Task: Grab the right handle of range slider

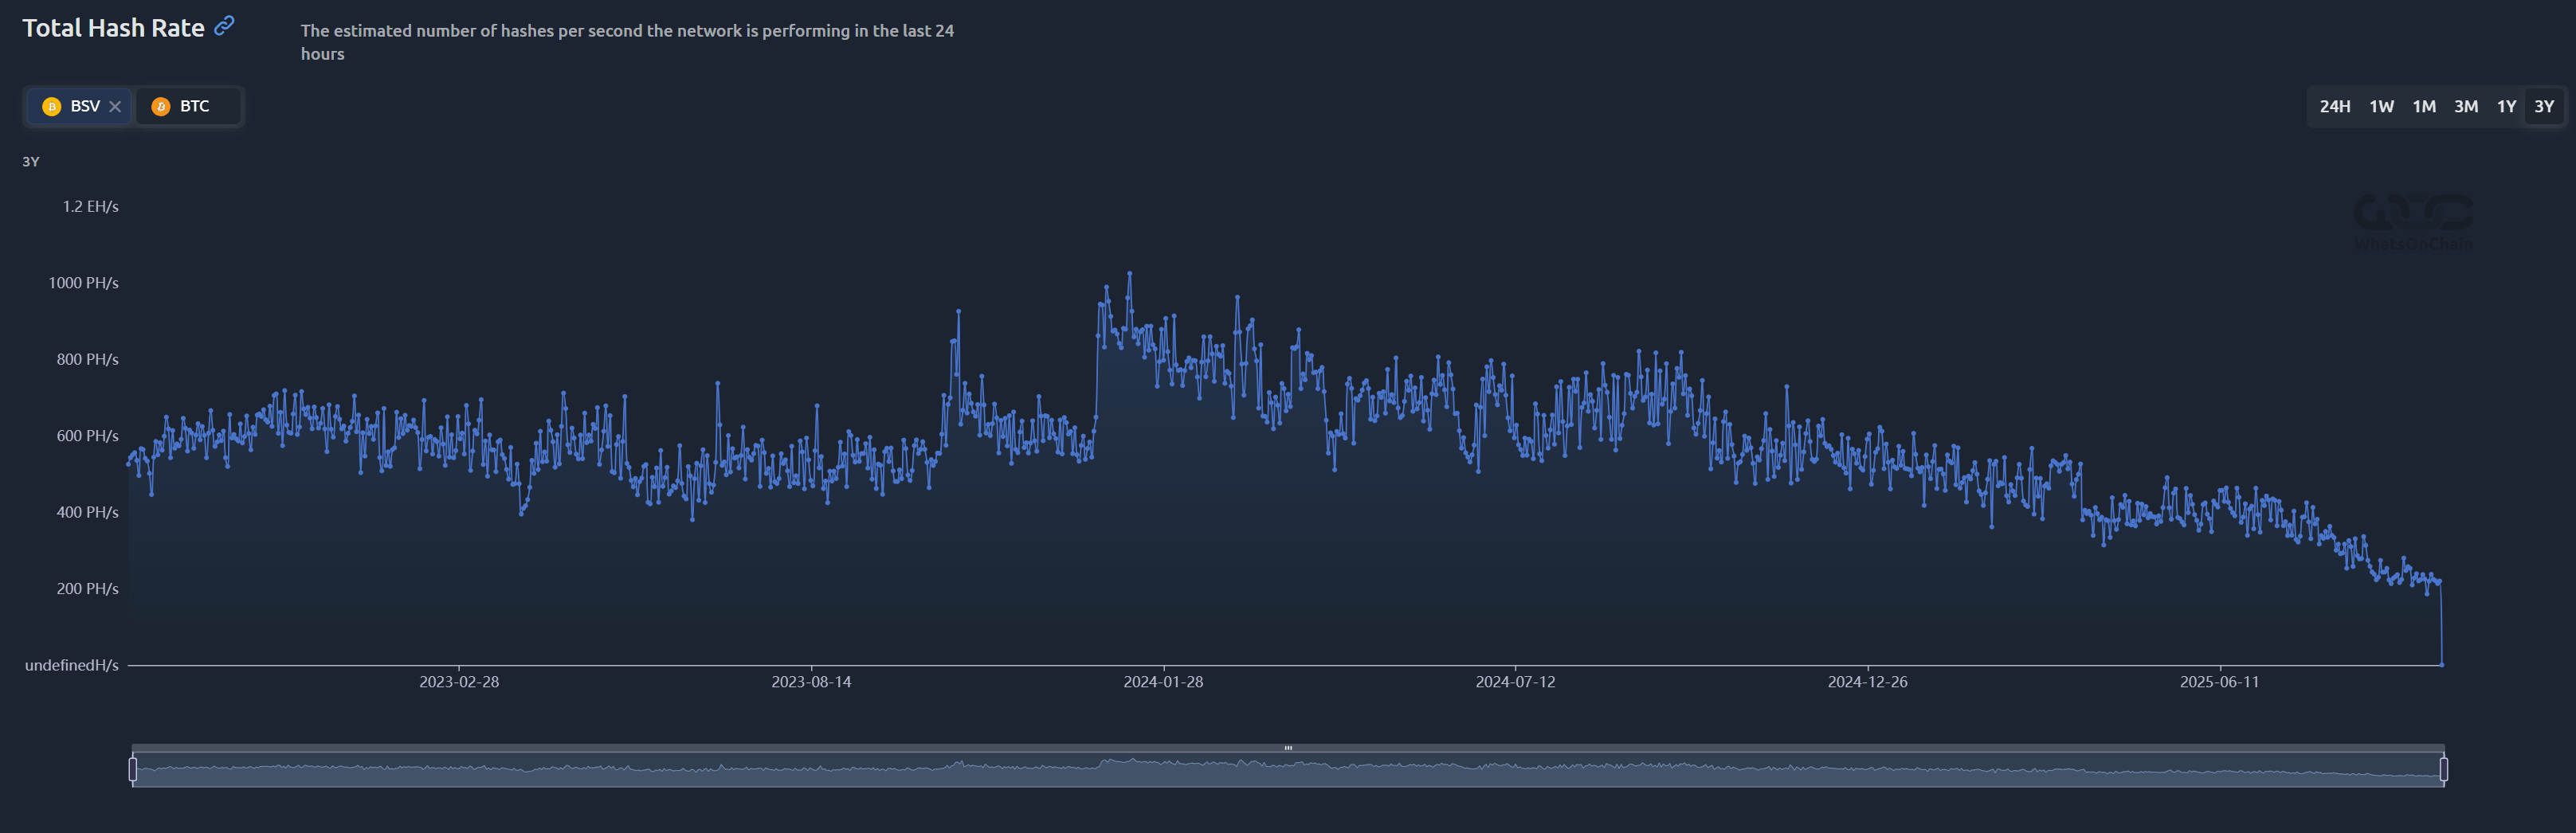Action: point(2444,769)
